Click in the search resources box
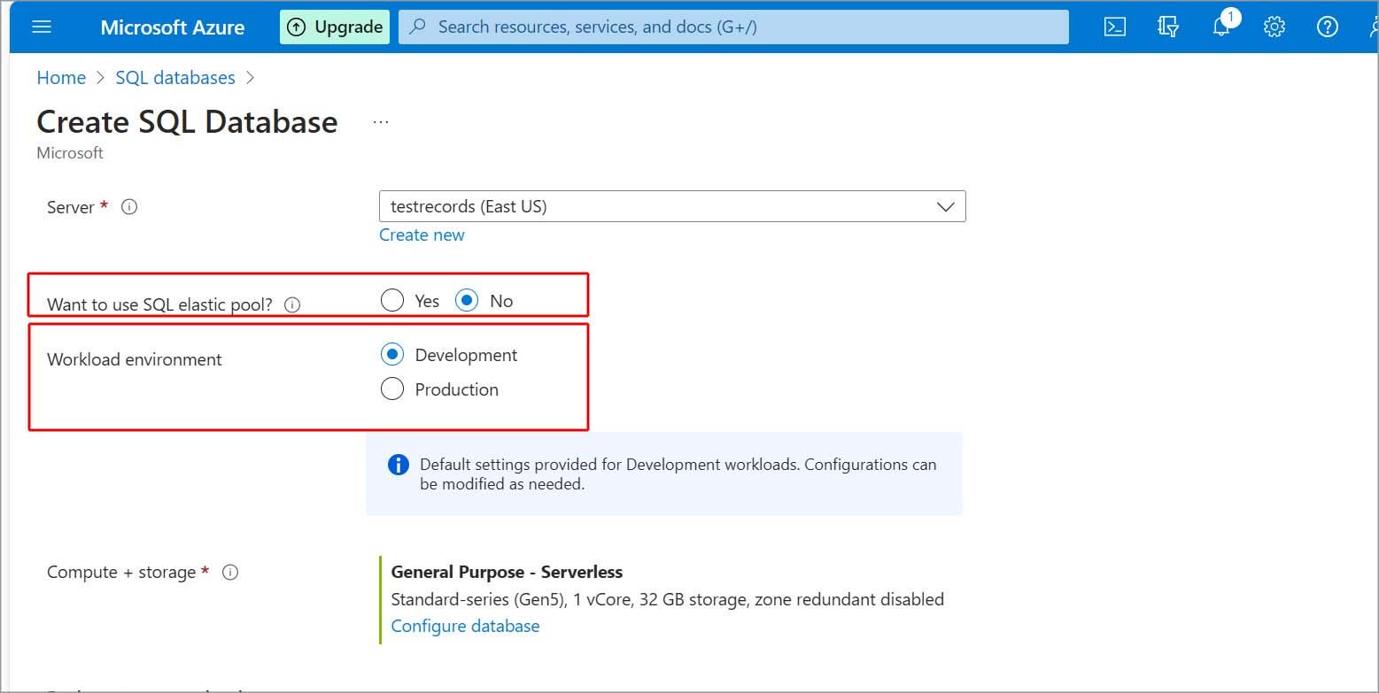 (x=733, y=27)
